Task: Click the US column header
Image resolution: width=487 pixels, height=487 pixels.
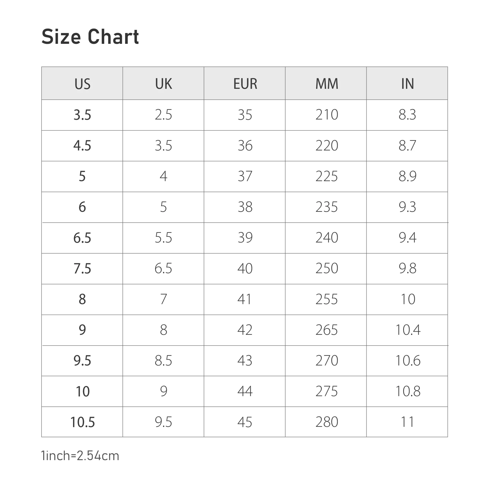Action: tap(82, 84)
